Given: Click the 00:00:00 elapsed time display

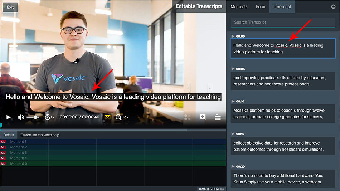Looking at the screenshot, I should point(68,117).
